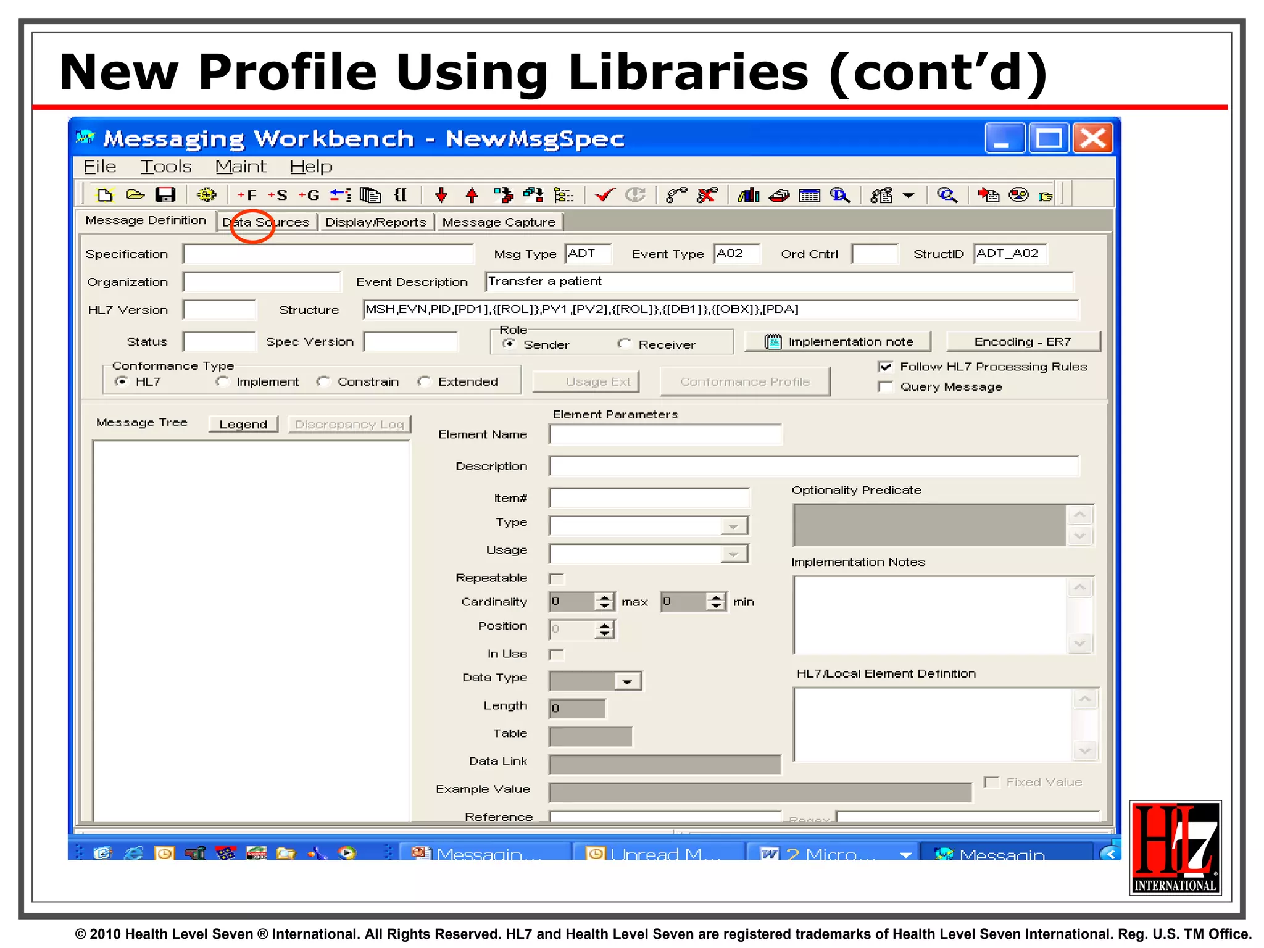This screenshot has height=948, width=1264.
Task: Click the eraser toolbar icon
Action: point(779,196)
